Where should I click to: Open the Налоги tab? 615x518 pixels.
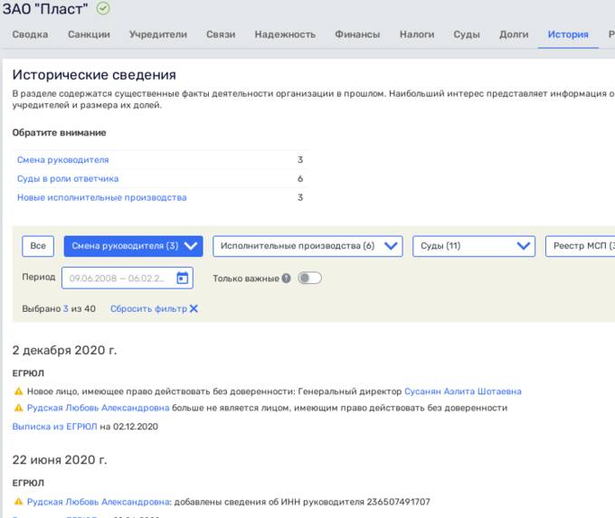tap(417, 34)
